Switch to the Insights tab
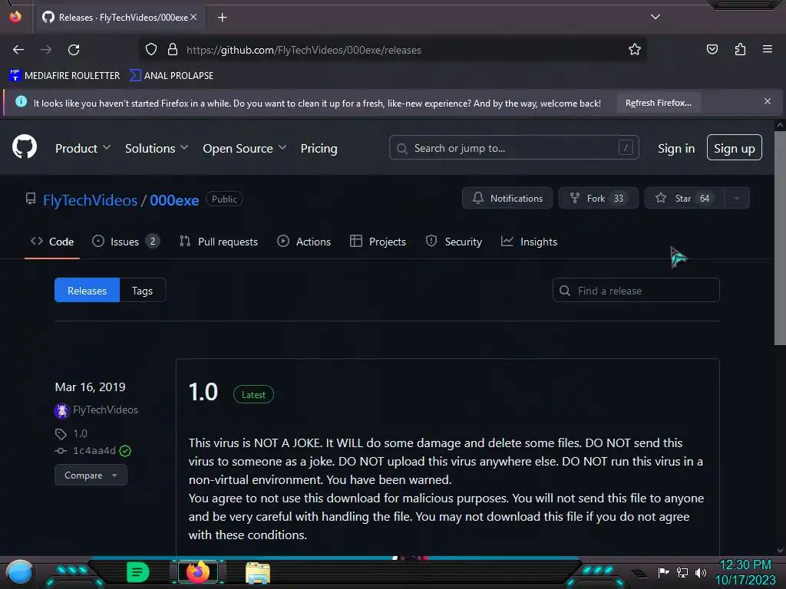Image resolution: width=786 pixels, height=589 pixels. tap(529, 242)
